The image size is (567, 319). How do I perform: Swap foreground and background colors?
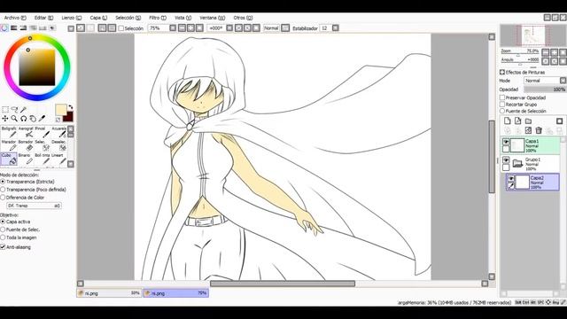coord(71,107)
